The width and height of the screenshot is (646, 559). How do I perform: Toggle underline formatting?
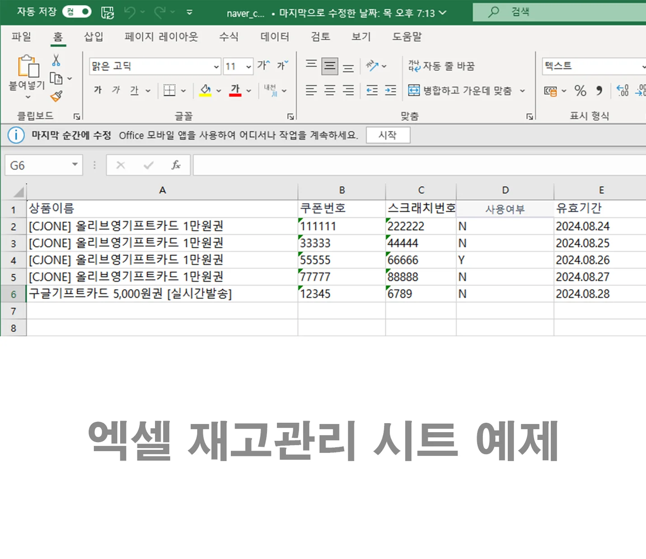click(x=134, y=90)
